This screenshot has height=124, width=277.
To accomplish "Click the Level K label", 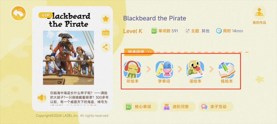I will pyautogui.click(x=133, y=31).
